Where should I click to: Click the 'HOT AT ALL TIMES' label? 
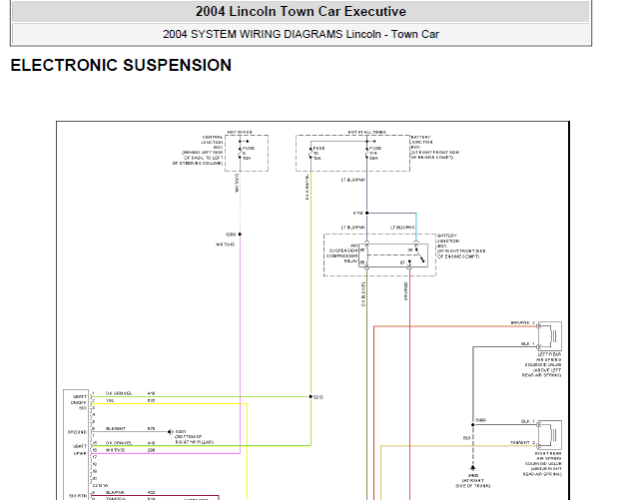point(366,132)
